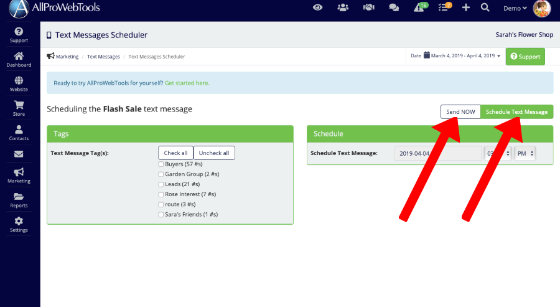Click the user avatar picture

coord(542,8)
